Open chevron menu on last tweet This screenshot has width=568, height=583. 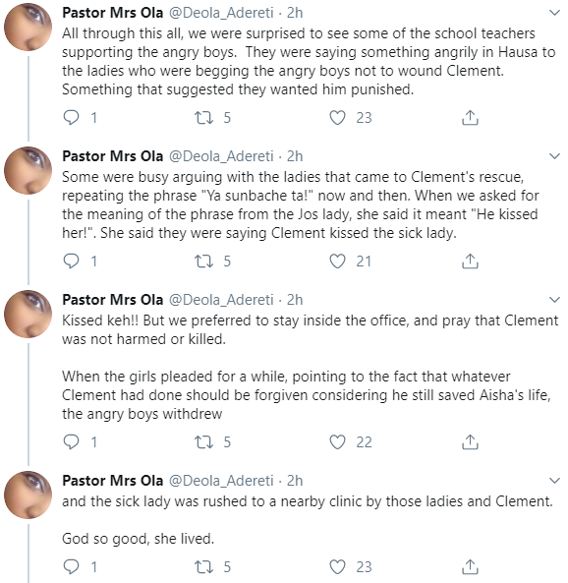[x=554, y=481]
